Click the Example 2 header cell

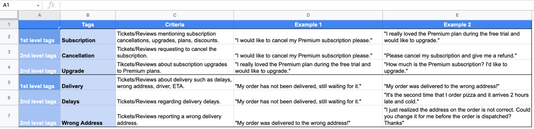click(457, 25)
